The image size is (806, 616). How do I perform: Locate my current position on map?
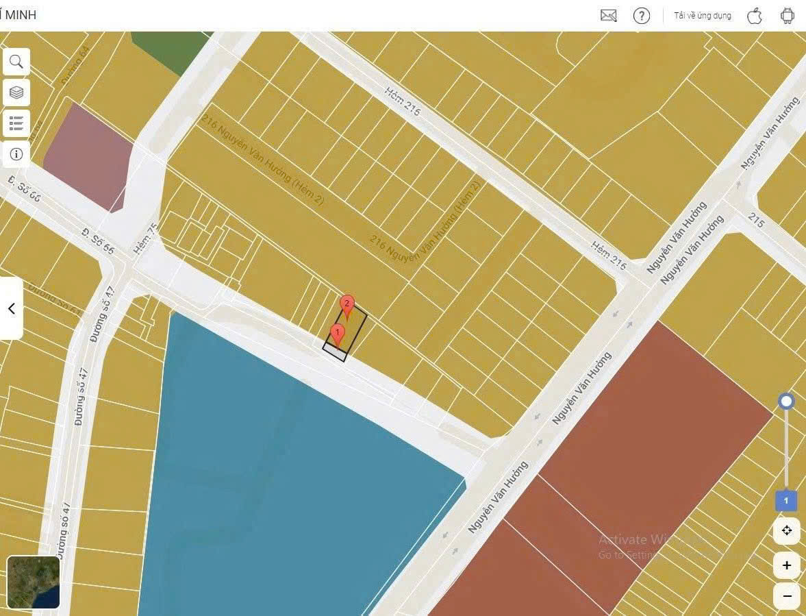click(786, 530)
